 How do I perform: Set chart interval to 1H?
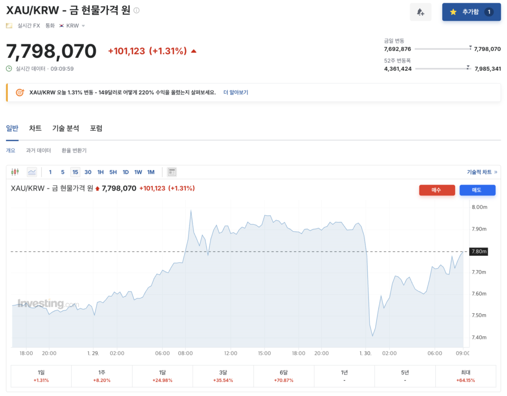pos(101,172)
